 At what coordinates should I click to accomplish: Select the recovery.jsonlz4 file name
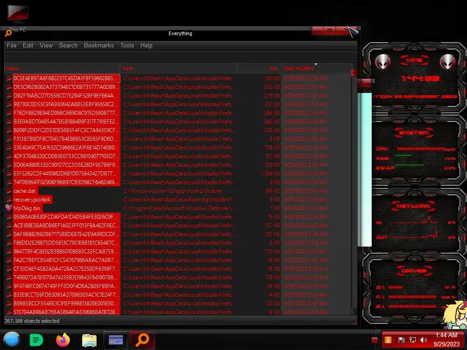coord(31,200)
